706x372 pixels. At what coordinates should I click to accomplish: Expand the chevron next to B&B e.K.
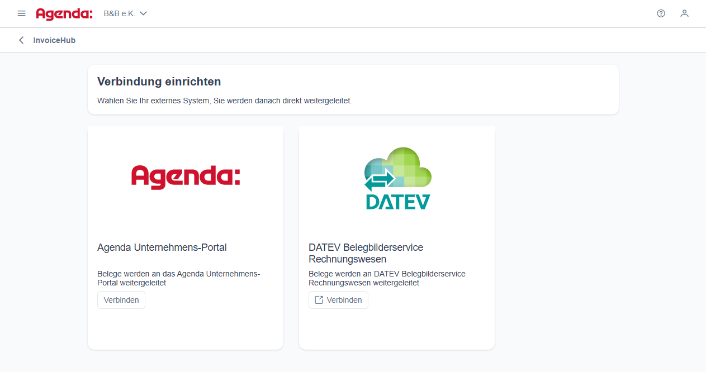click(143, 13)
